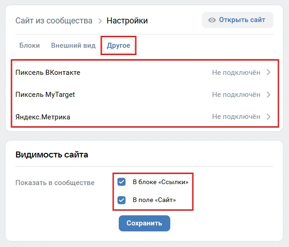Open the Внешний вид tab

pos(73,45)
